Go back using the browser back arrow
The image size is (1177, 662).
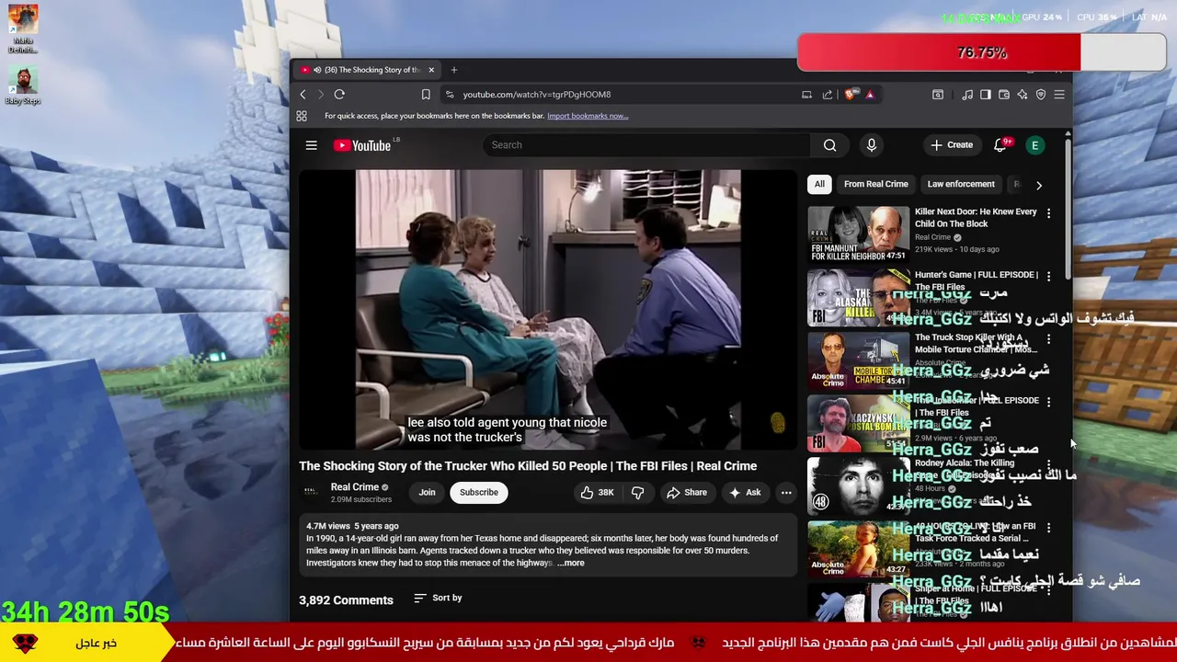303,95
